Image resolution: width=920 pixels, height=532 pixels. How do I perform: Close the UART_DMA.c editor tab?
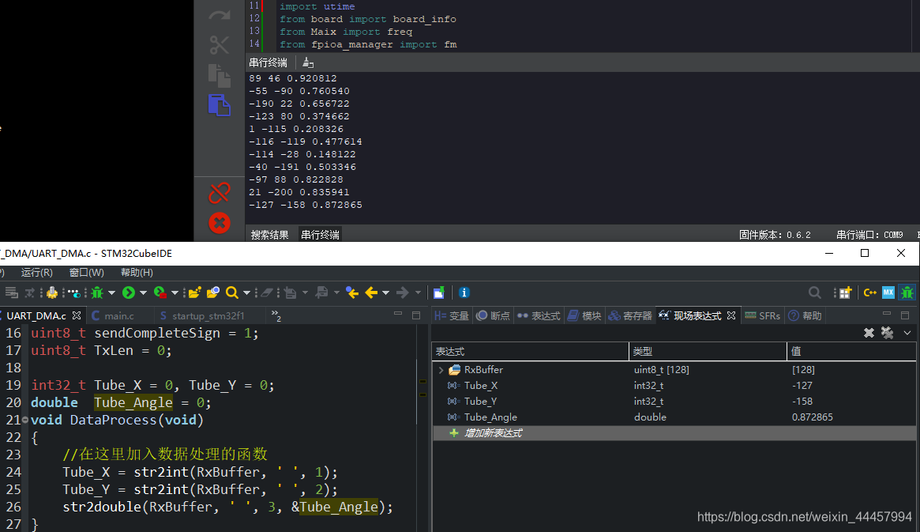click(x=77, y=315)
